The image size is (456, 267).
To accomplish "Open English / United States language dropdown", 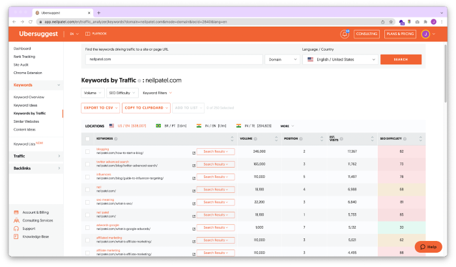I will pyautogui.click(x=340, y=59).
